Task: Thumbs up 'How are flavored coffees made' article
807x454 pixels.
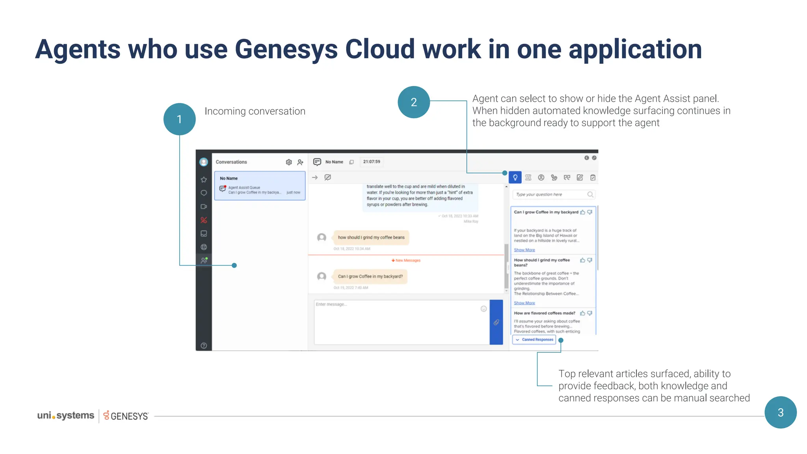Action: point(583,313)
